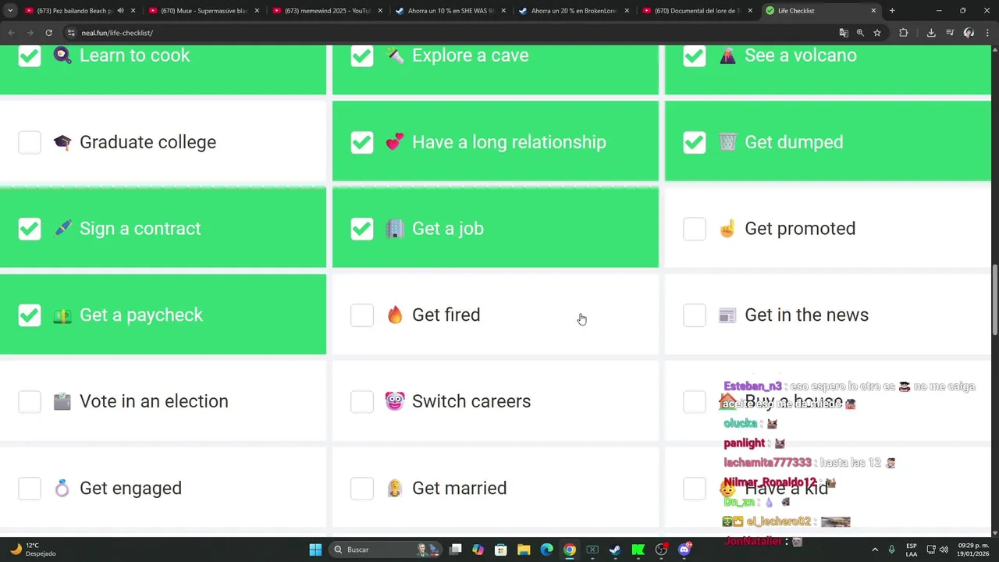This screenshot has width=999, height=562.
Task: Click the graduation cap emoji icon
Action: pos(62,142)
